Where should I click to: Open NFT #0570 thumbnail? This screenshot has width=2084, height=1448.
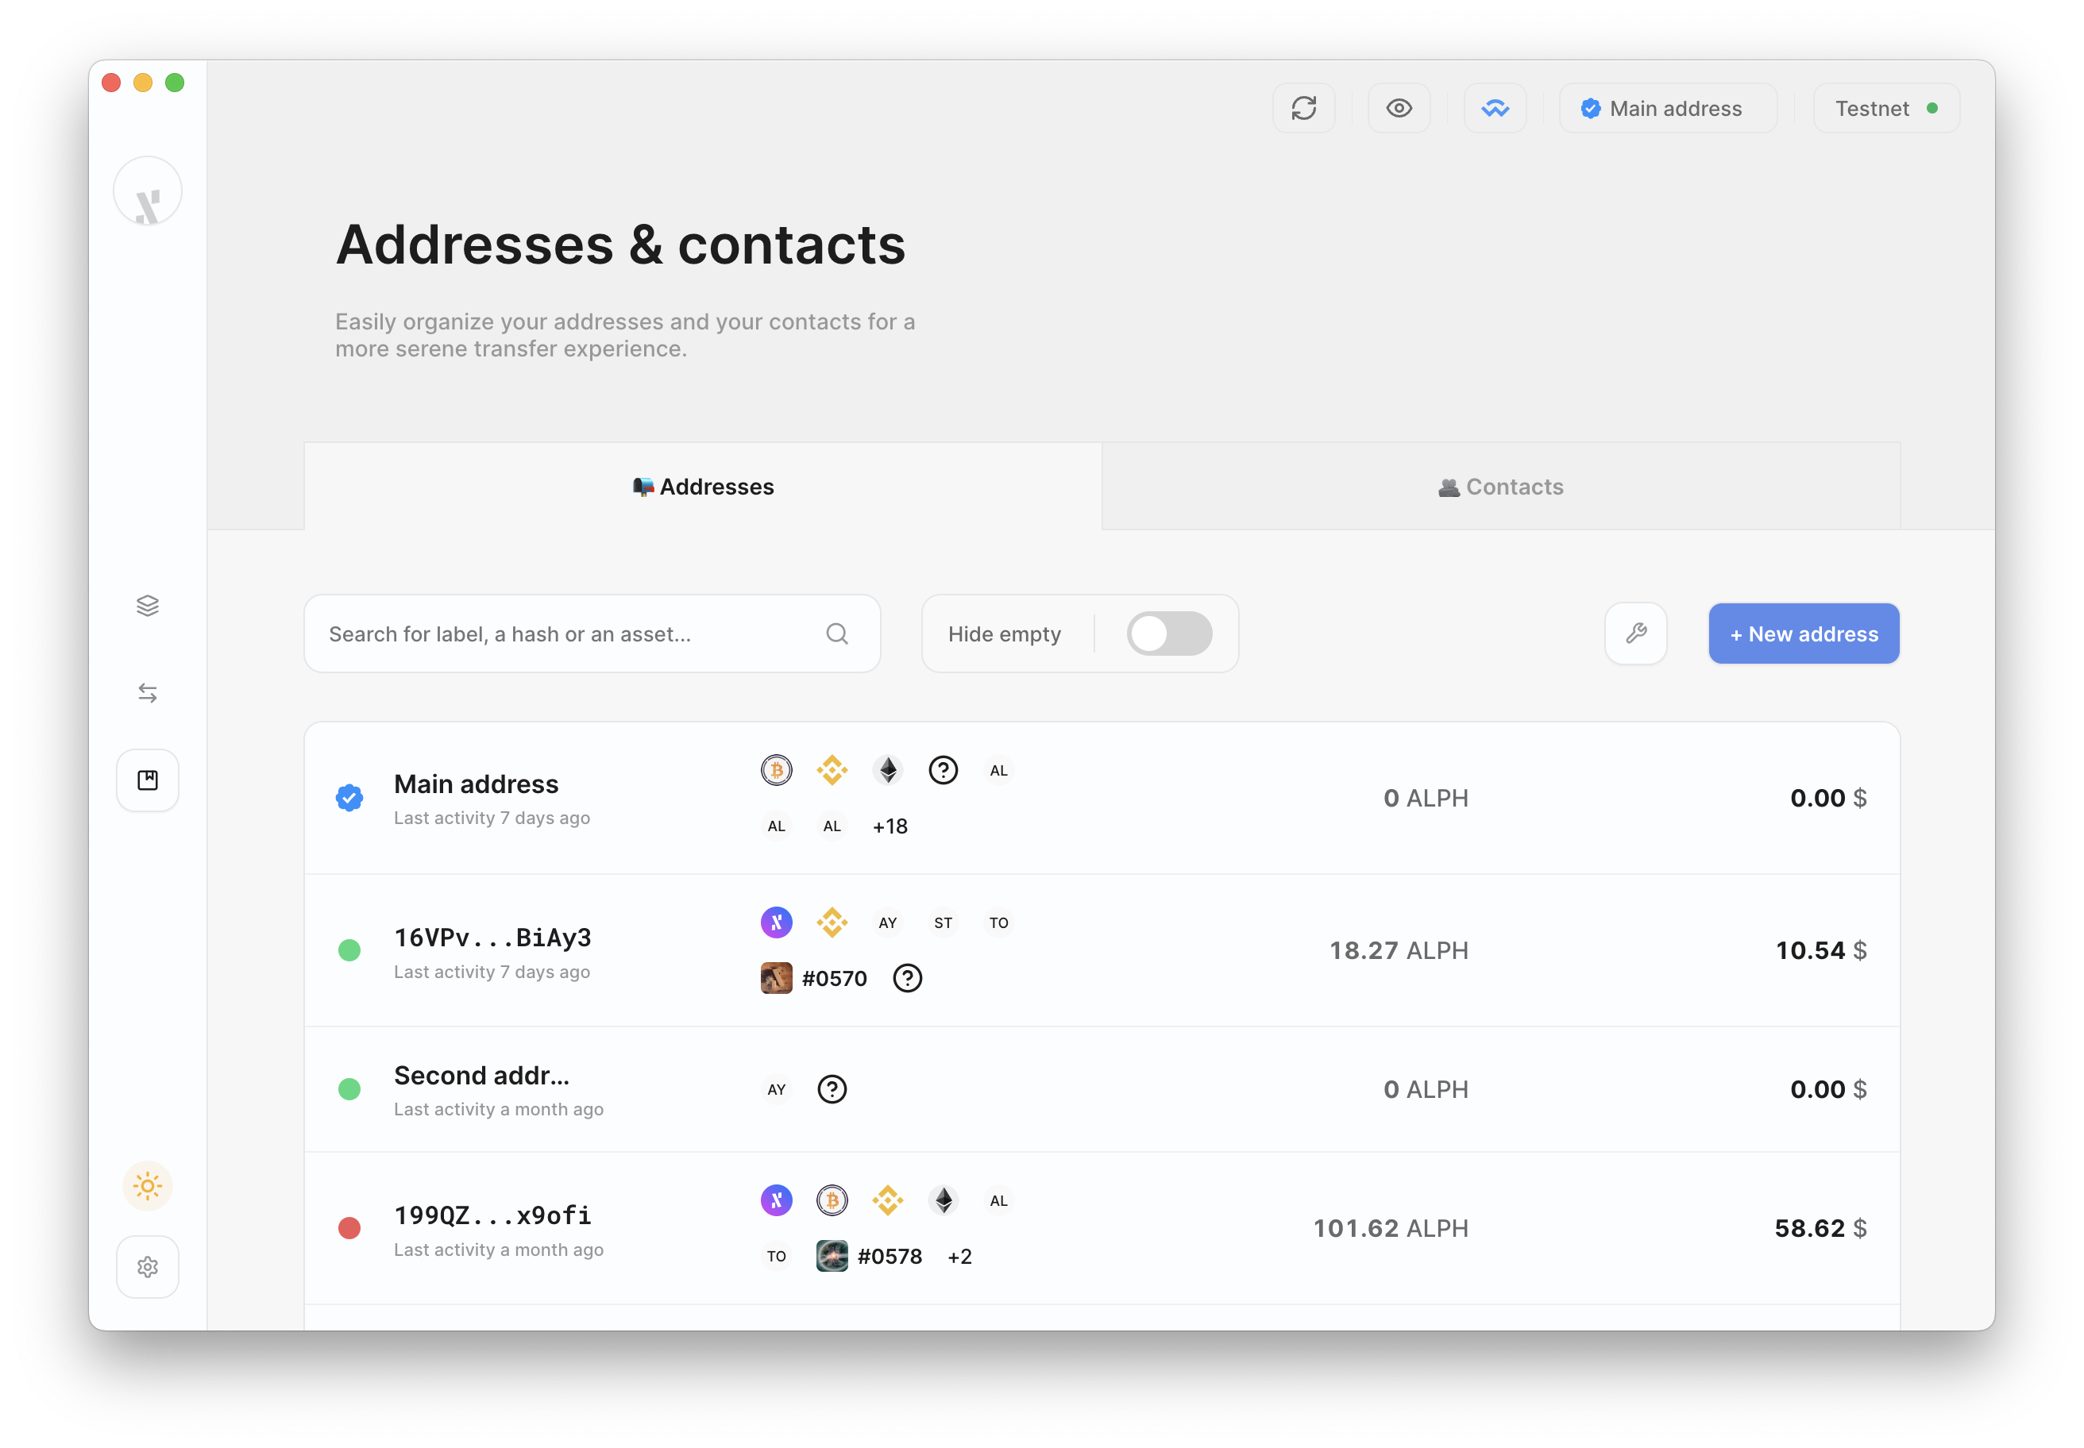[776, 978]
